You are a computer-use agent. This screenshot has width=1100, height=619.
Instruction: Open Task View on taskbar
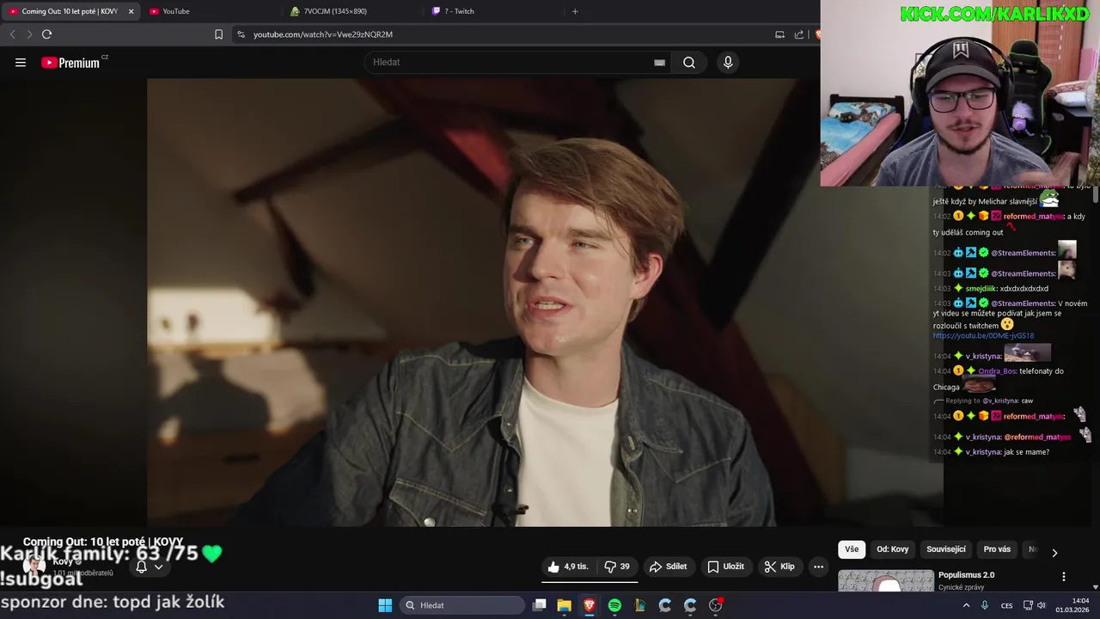click(539, 605)
